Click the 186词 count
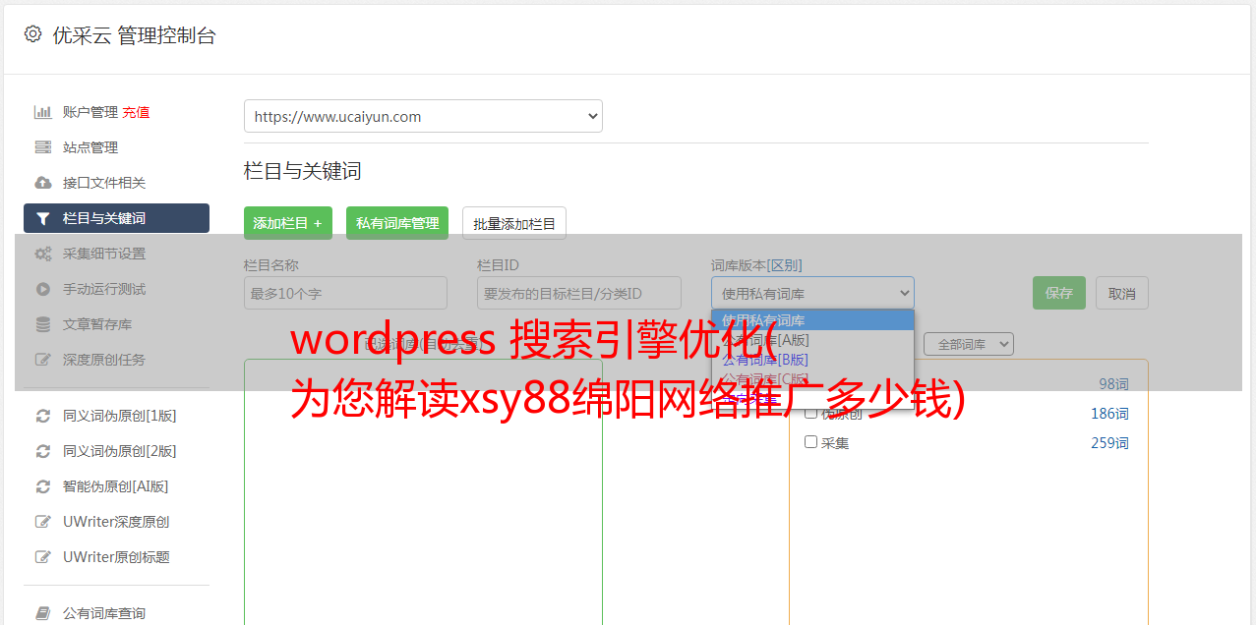The height and width of the screenshot is (625, 1256). [1109, 414]
